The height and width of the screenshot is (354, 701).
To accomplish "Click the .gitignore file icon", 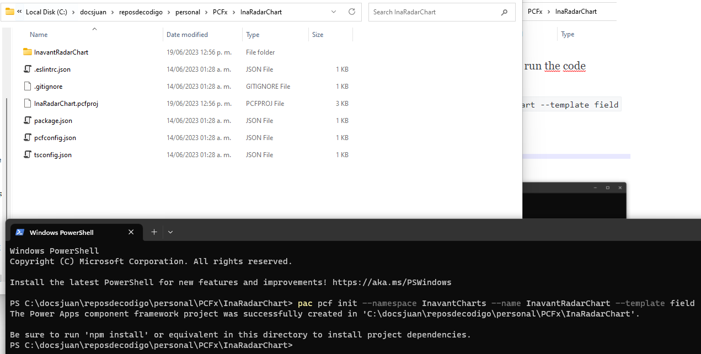I will 27,86.
